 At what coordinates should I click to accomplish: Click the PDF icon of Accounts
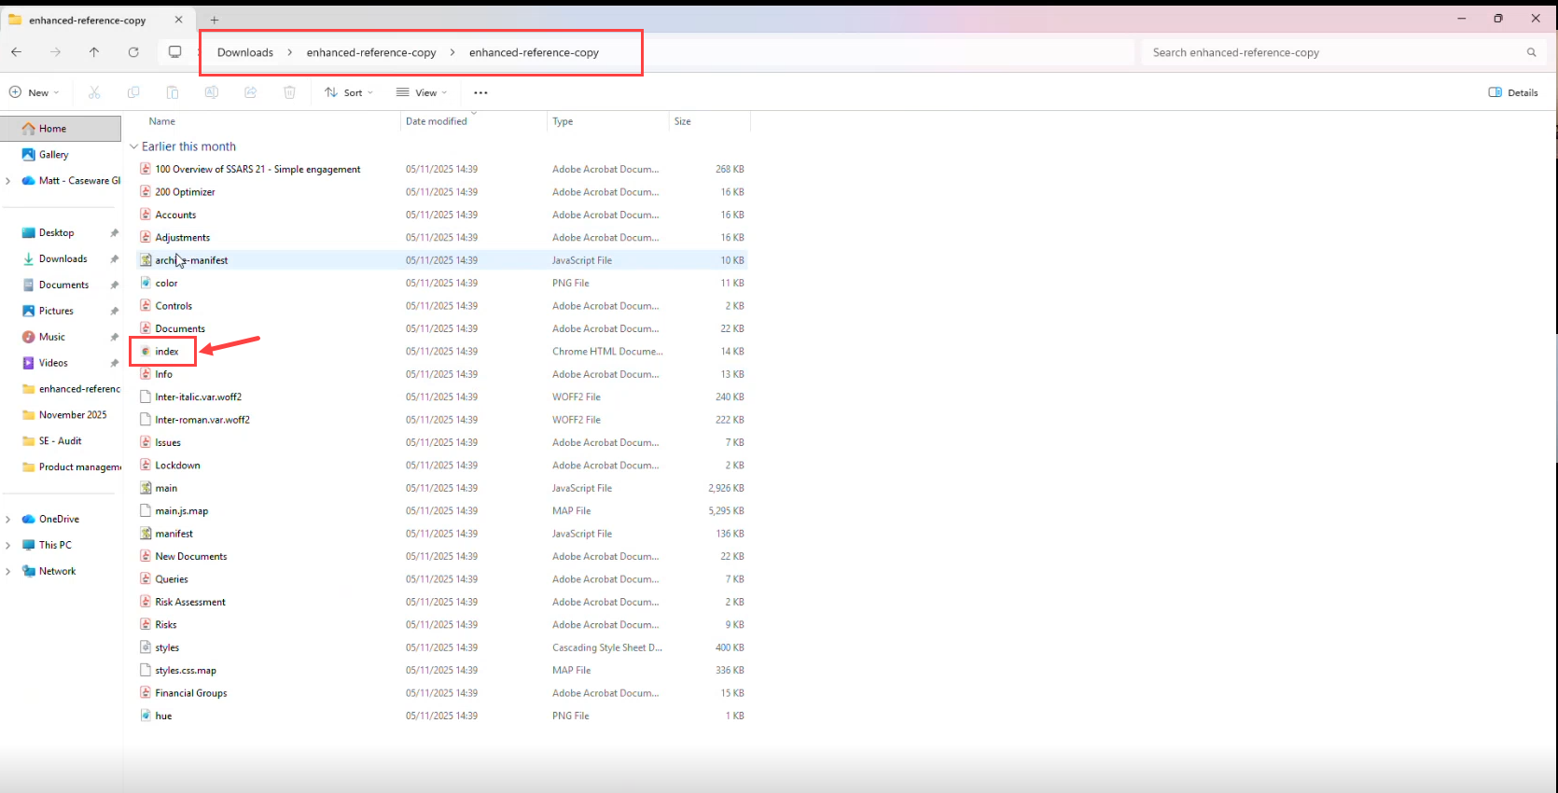click(x=146, y=215)
